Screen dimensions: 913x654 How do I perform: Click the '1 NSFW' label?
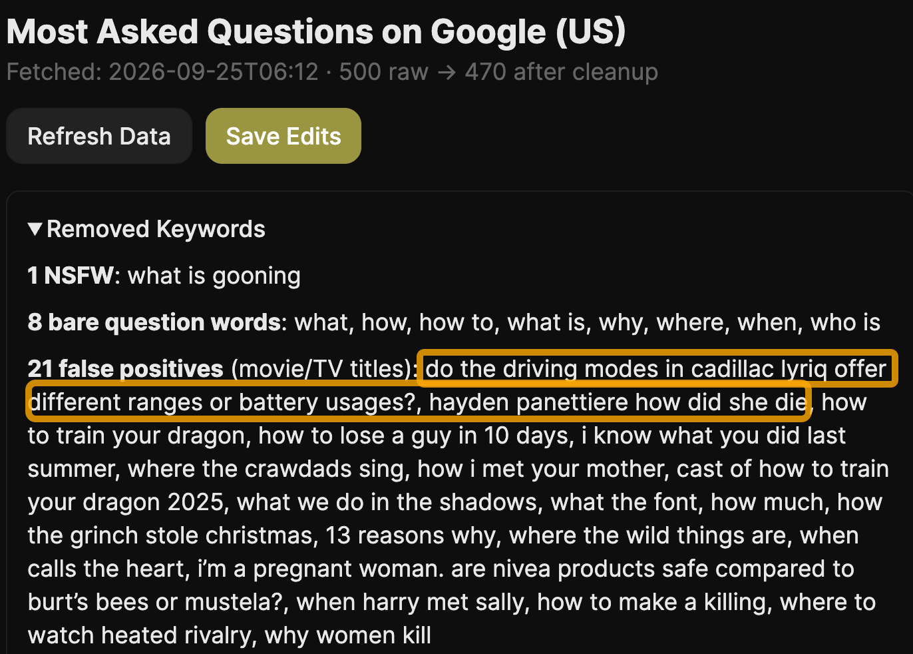[x=71, y=276]
